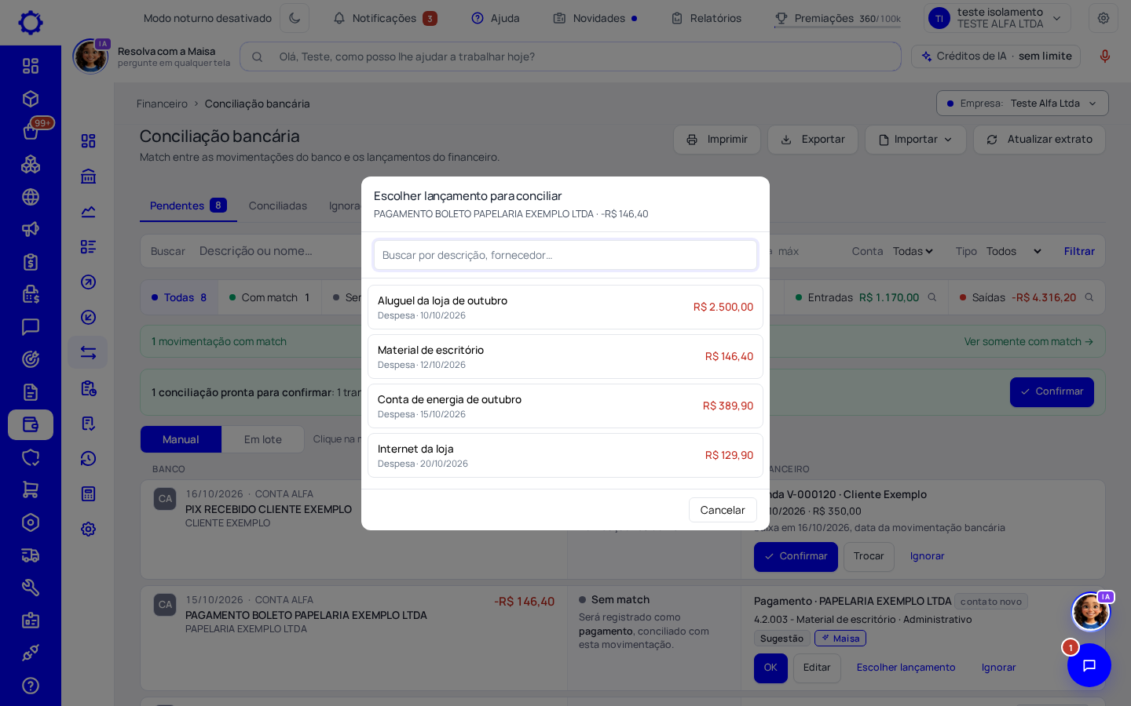The width and height of the screenshot is (1131, 706).
Task: Open the chat bubble floating button
Action: [1089, 665]
